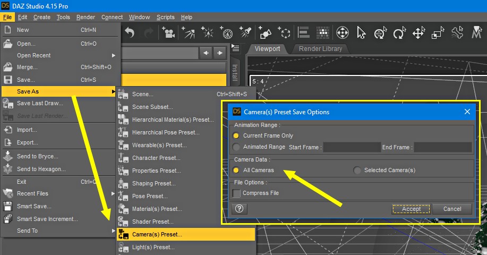Click the Start Frame input field

coord(352,147)
